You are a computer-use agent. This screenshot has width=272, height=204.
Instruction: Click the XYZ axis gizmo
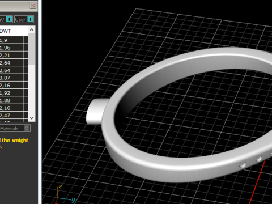click(64, 194)
